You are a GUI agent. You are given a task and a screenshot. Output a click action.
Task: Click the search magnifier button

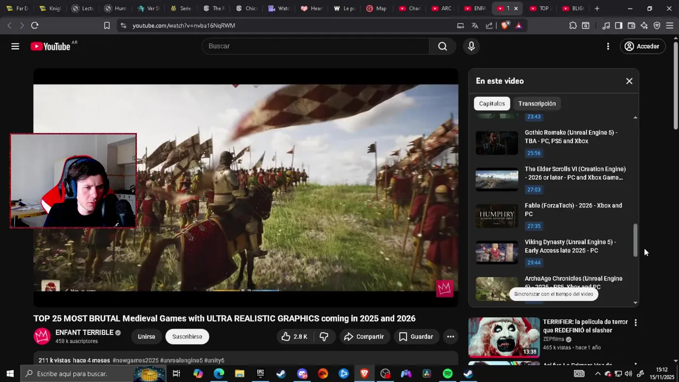[x=442, y=46]
